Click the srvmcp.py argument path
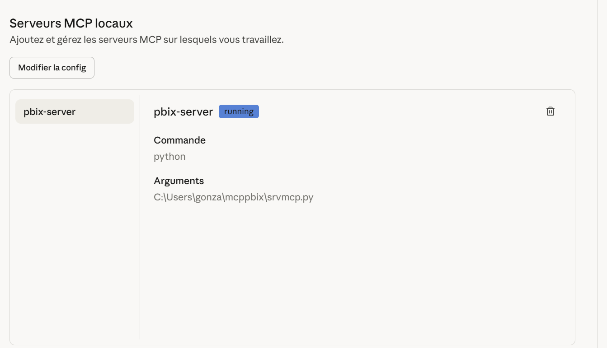Screen dimensions: 607x348 (233, 197)
